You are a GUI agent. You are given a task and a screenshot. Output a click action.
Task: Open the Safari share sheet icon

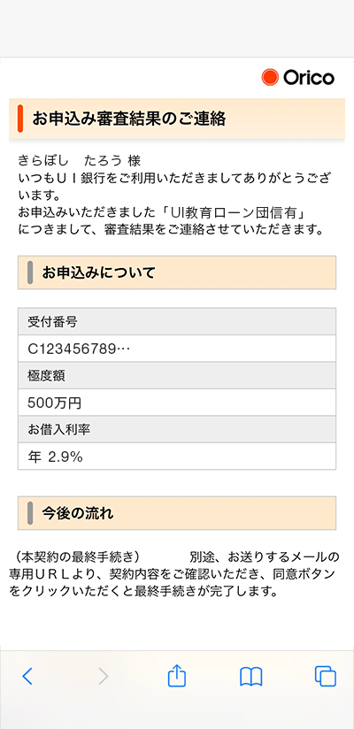[177, 675]
